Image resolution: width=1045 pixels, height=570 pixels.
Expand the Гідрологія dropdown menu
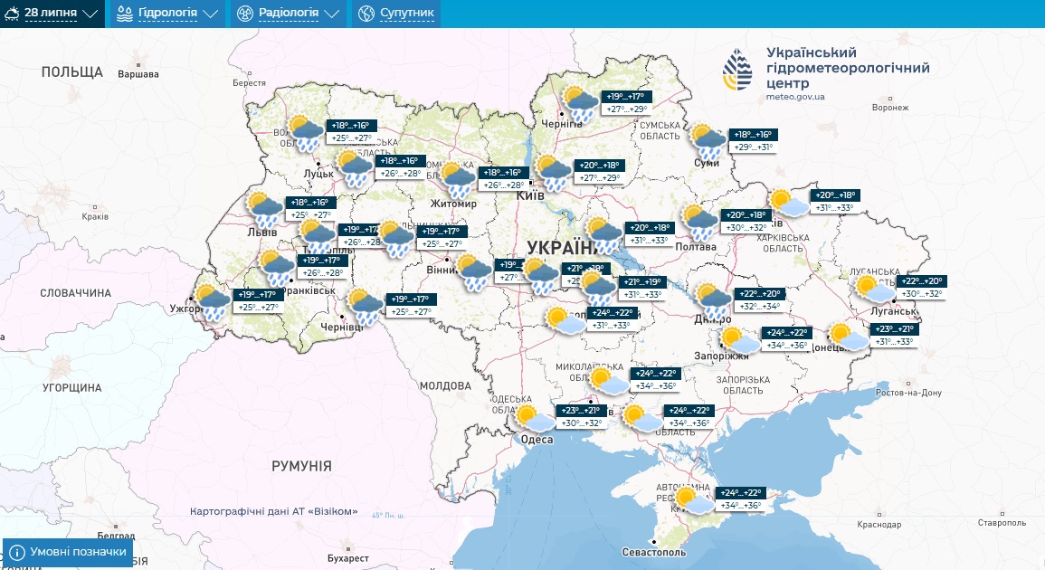[x=167, y=14]
